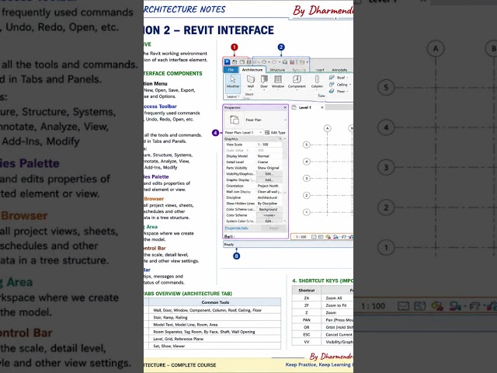Expand the Roof dropdown arrow
The image size is (497, 373).
tap(347, 78)
